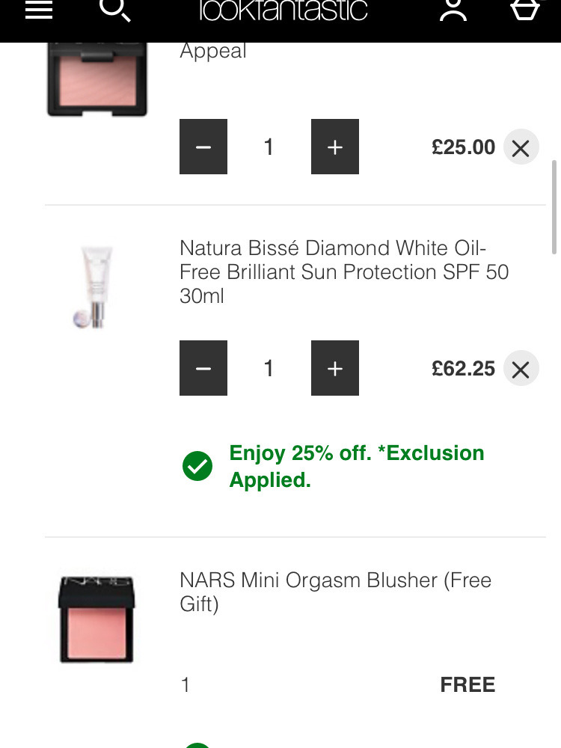The image size is (561, 748).
Task: Decrease Natura Bissé sun protection quantity
Action: click(x=203, y=368)
